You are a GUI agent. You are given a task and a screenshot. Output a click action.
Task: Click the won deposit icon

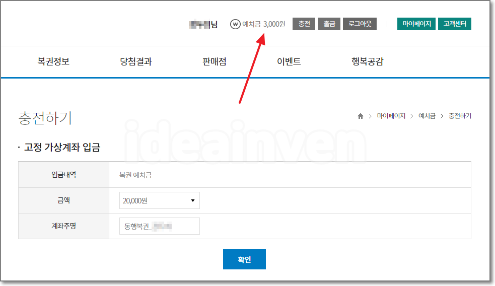(x=235, y=24)
